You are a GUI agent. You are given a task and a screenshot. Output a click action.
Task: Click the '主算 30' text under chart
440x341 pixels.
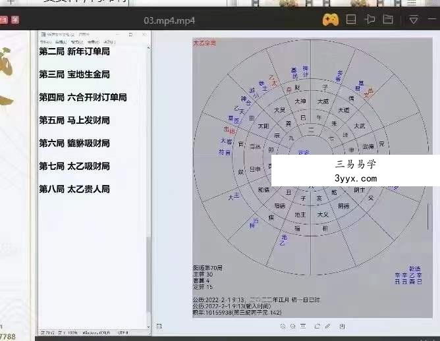[203, 275]
